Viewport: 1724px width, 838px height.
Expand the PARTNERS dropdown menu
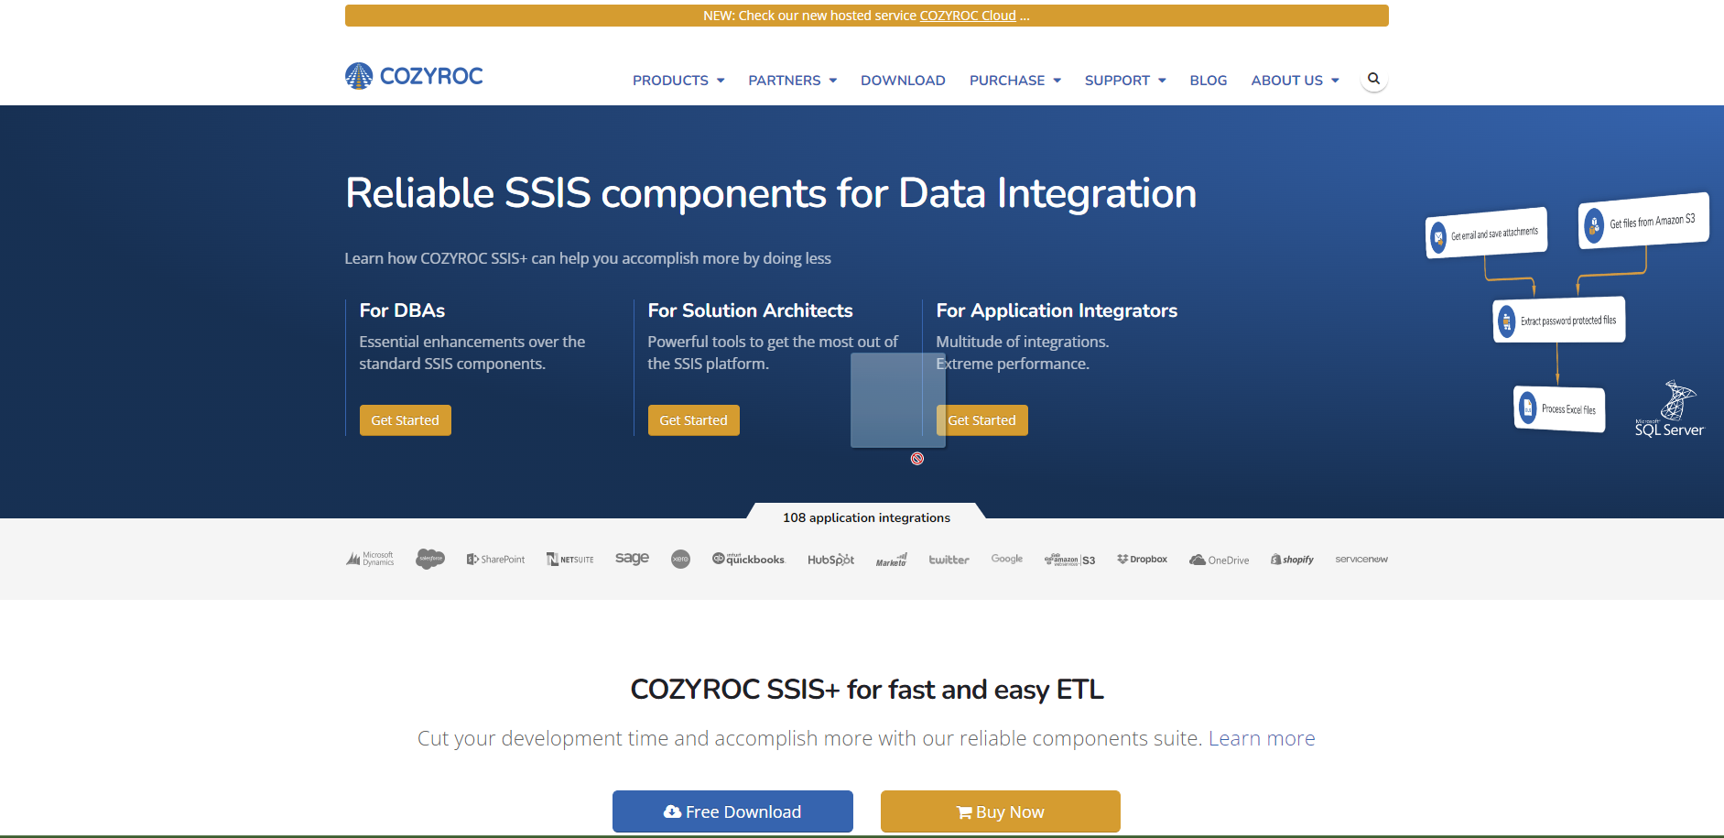[792, 81]
